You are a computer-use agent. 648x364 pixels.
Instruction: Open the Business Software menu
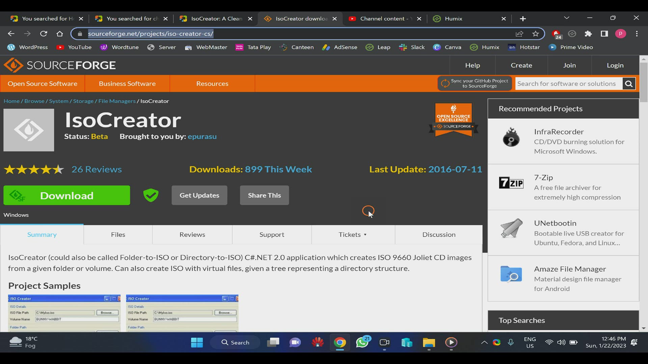(127, 84)
